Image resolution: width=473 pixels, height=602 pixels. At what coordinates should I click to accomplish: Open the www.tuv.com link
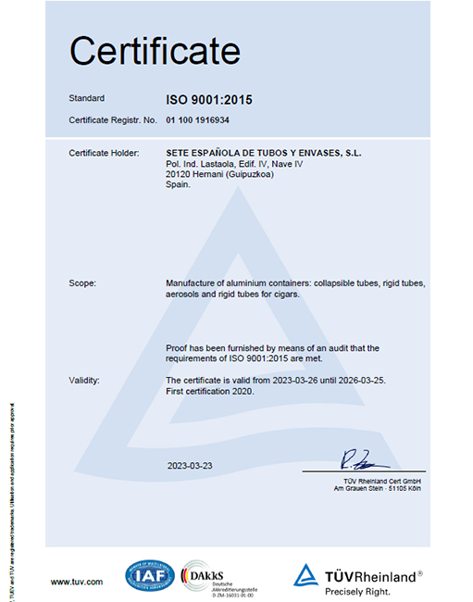tap(77, 582)
